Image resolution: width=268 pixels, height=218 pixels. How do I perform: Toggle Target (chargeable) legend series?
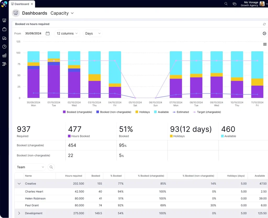point(207,112)
